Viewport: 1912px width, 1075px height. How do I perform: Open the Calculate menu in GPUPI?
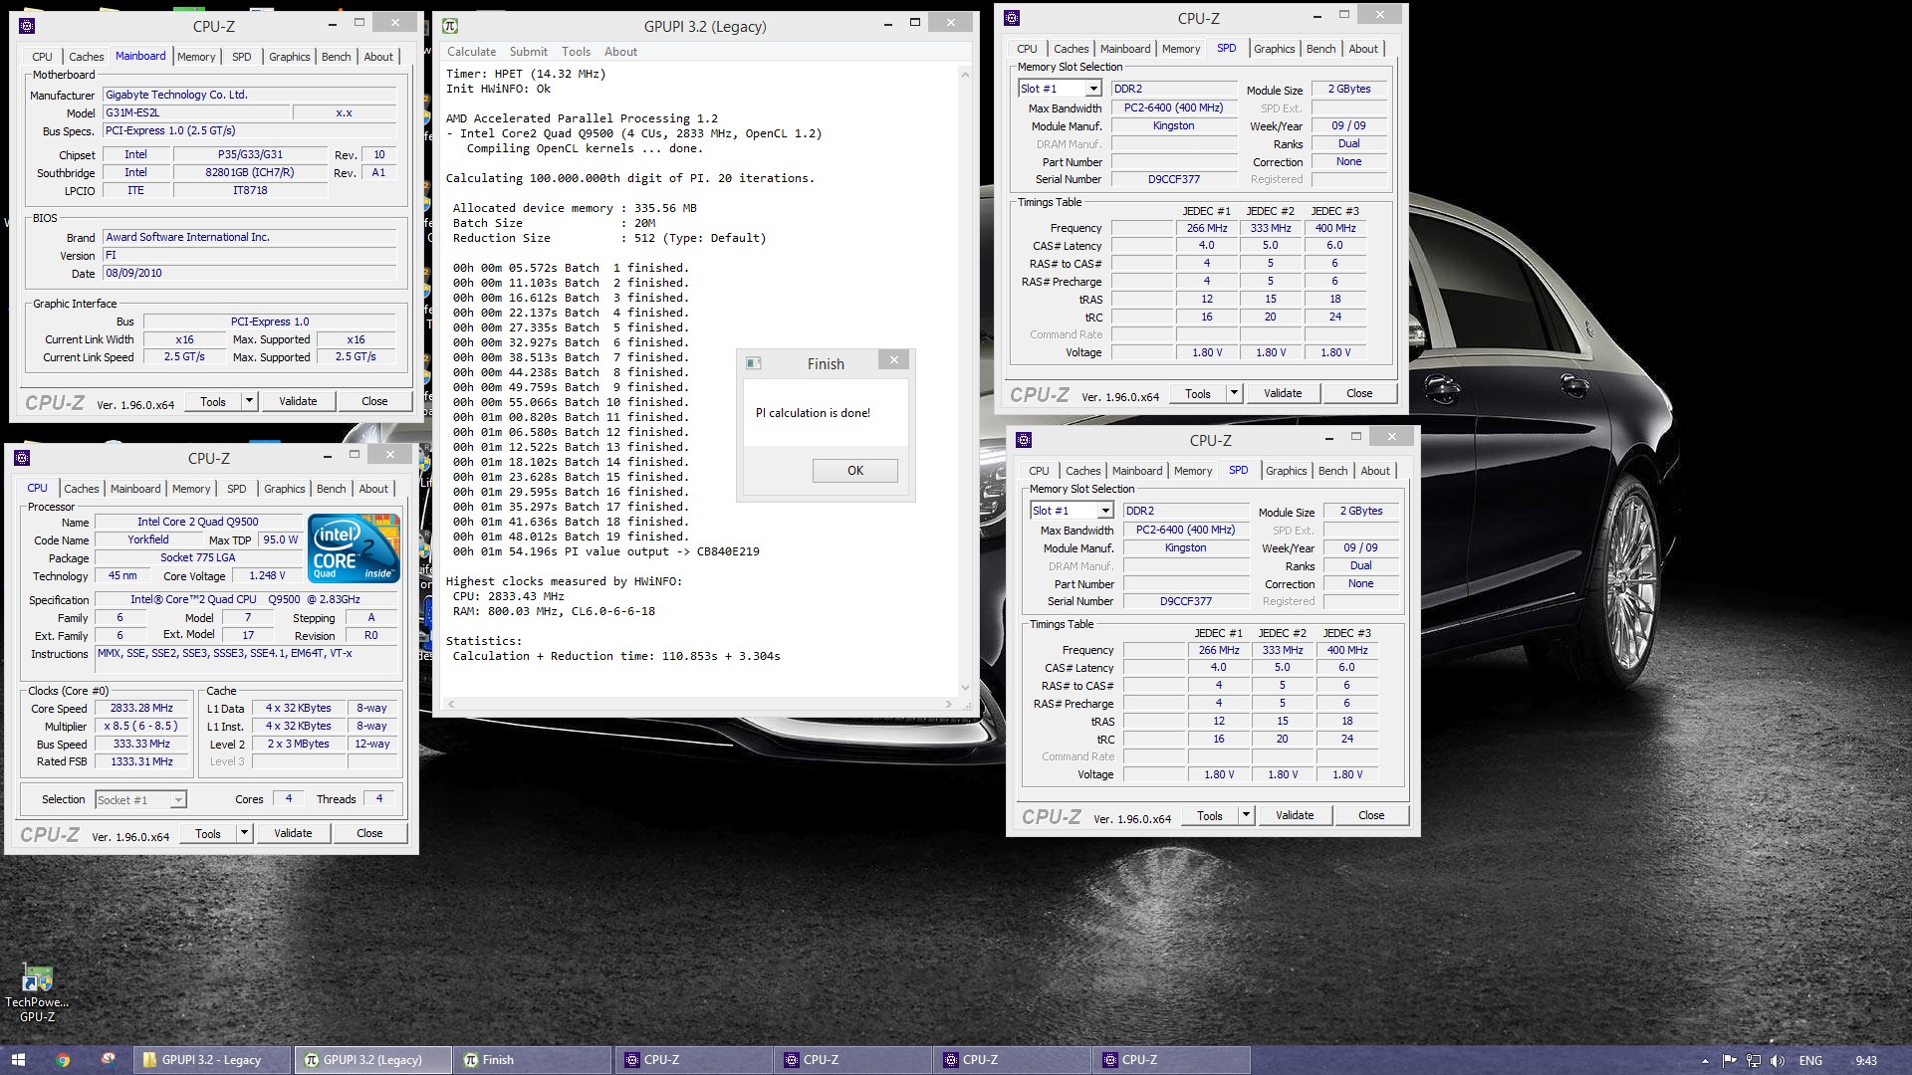(471, 52)
